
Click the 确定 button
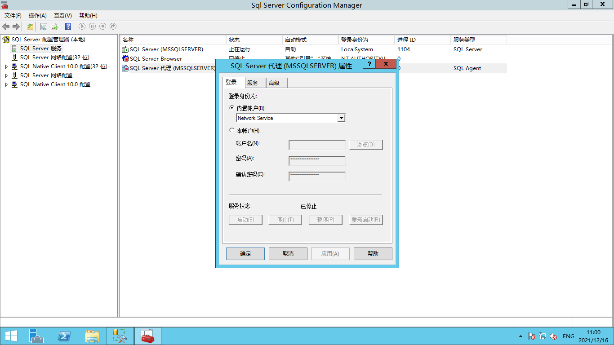[x=245, y=254]
